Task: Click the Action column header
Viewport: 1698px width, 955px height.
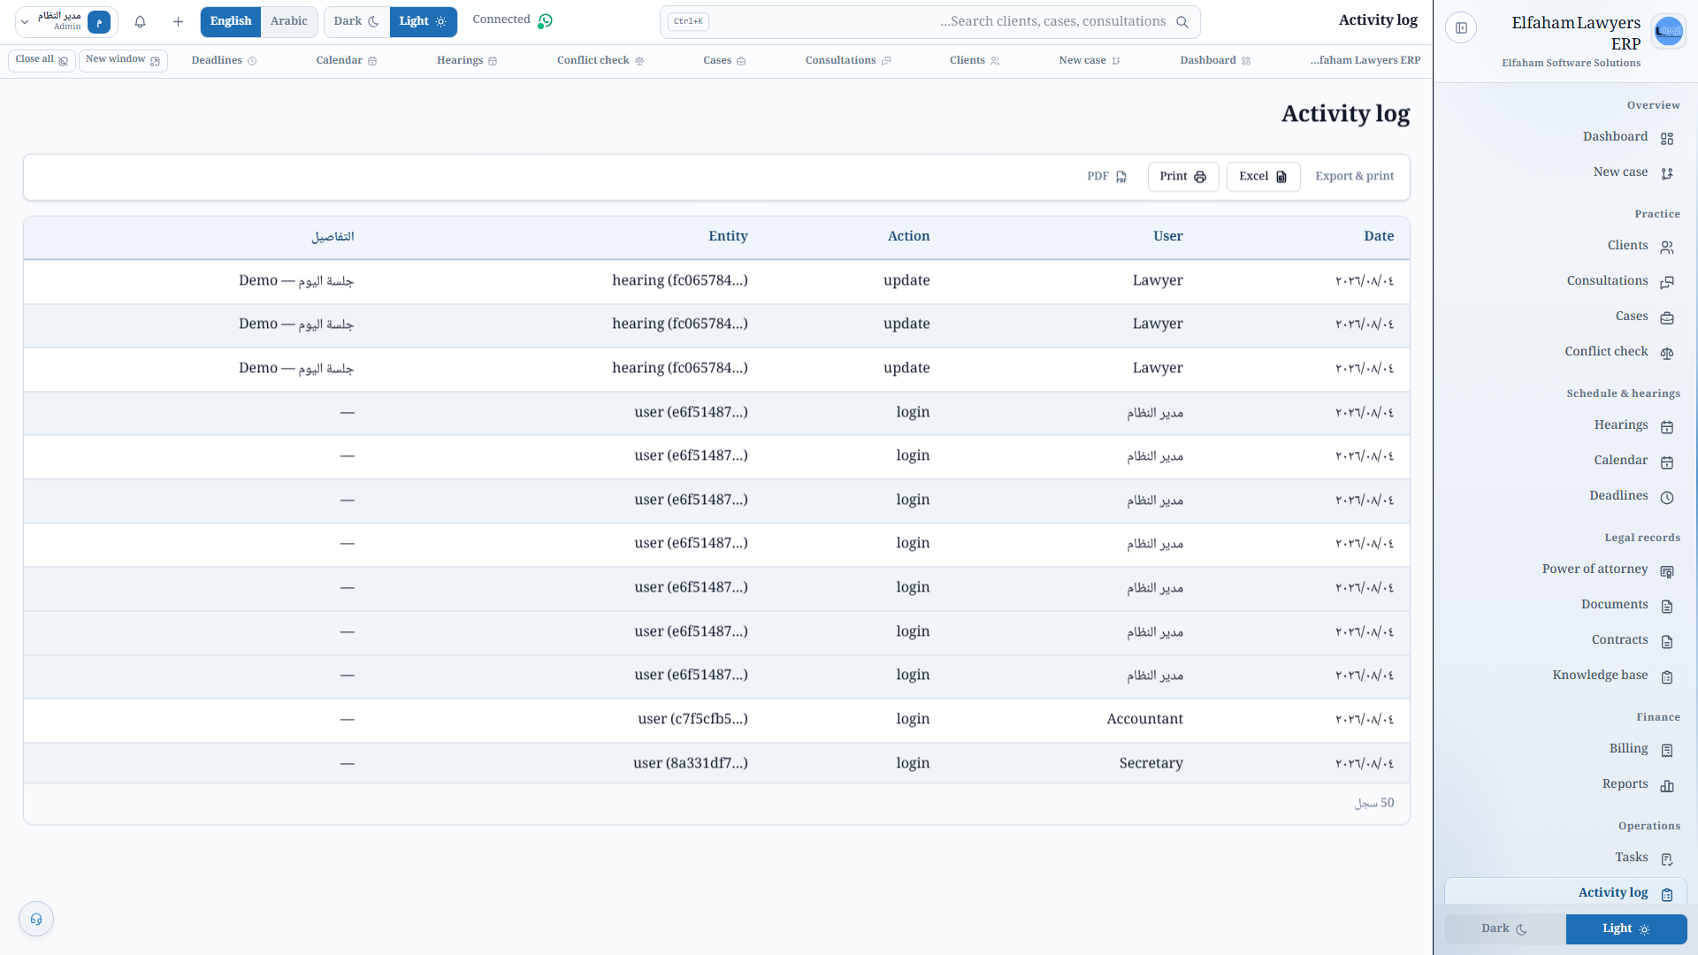Action: [908, 237]
